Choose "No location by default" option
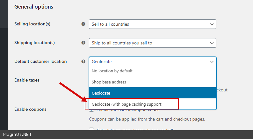 (112, 71)
